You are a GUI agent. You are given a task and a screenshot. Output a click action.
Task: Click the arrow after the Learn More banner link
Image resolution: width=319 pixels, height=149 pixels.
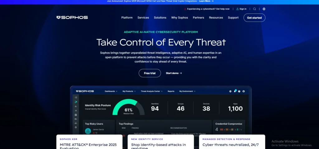[x=212, y=1]
